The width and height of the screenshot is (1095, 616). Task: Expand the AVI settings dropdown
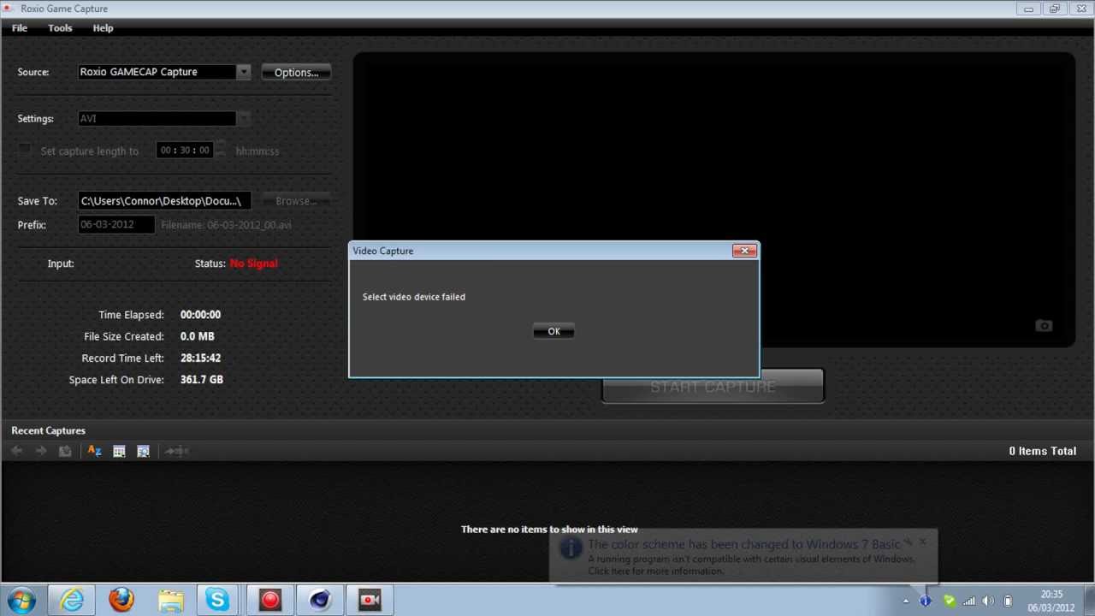point(244,119)
